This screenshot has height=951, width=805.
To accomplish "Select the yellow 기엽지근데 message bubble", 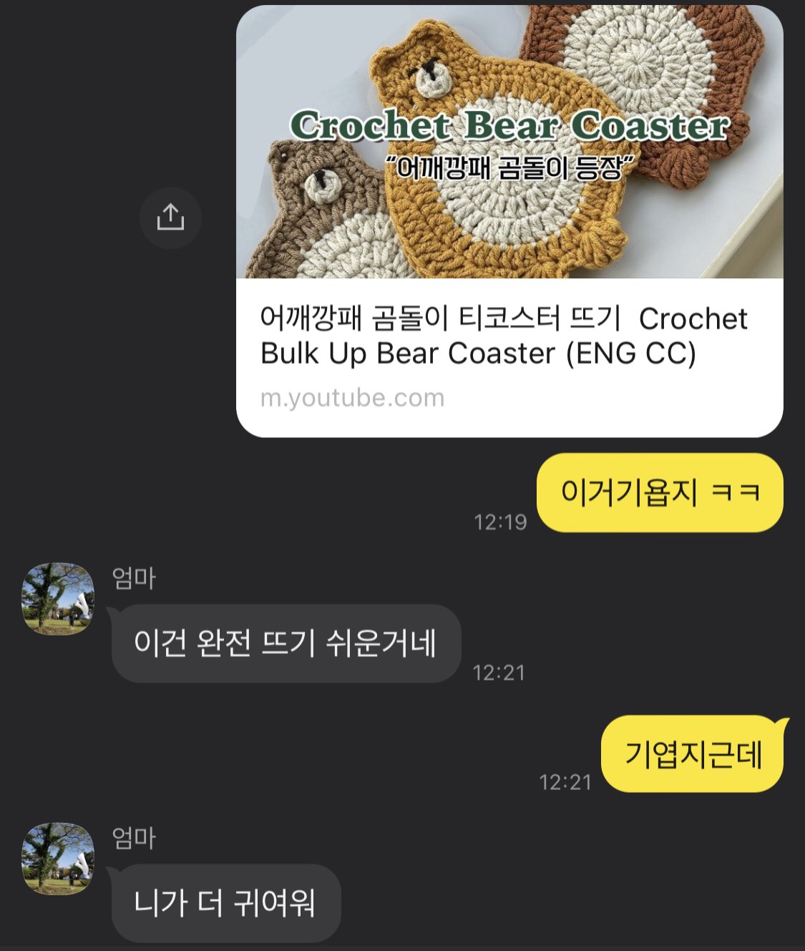I will coord(693,754).
